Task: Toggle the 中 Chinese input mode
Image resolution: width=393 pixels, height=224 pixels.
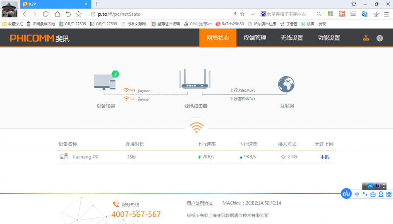Action: [x=357, y=194]
